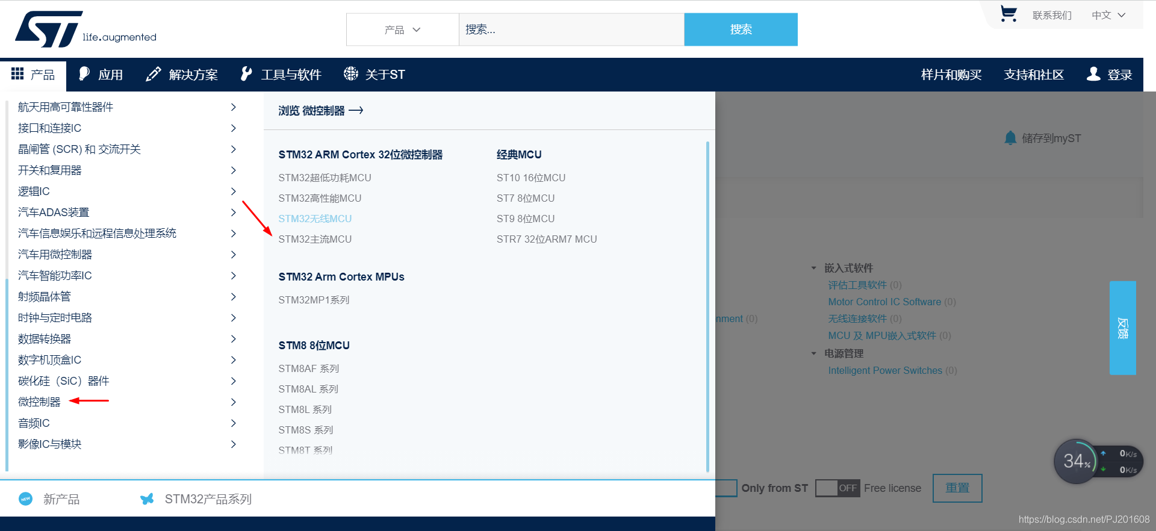Click the blue 新产品 badge icon
Screen dimensions: 1156x531
pyautogui.click(x=25, y=498)
